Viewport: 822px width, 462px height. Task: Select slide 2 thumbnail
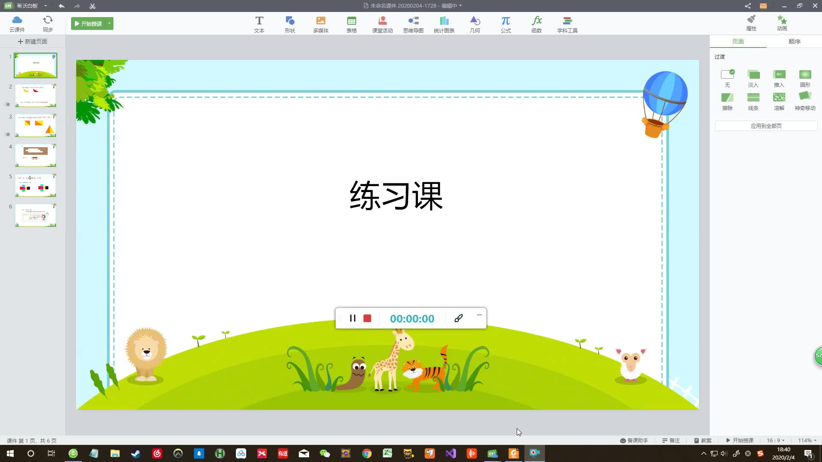pyautogui.click(x=36, y=95)
